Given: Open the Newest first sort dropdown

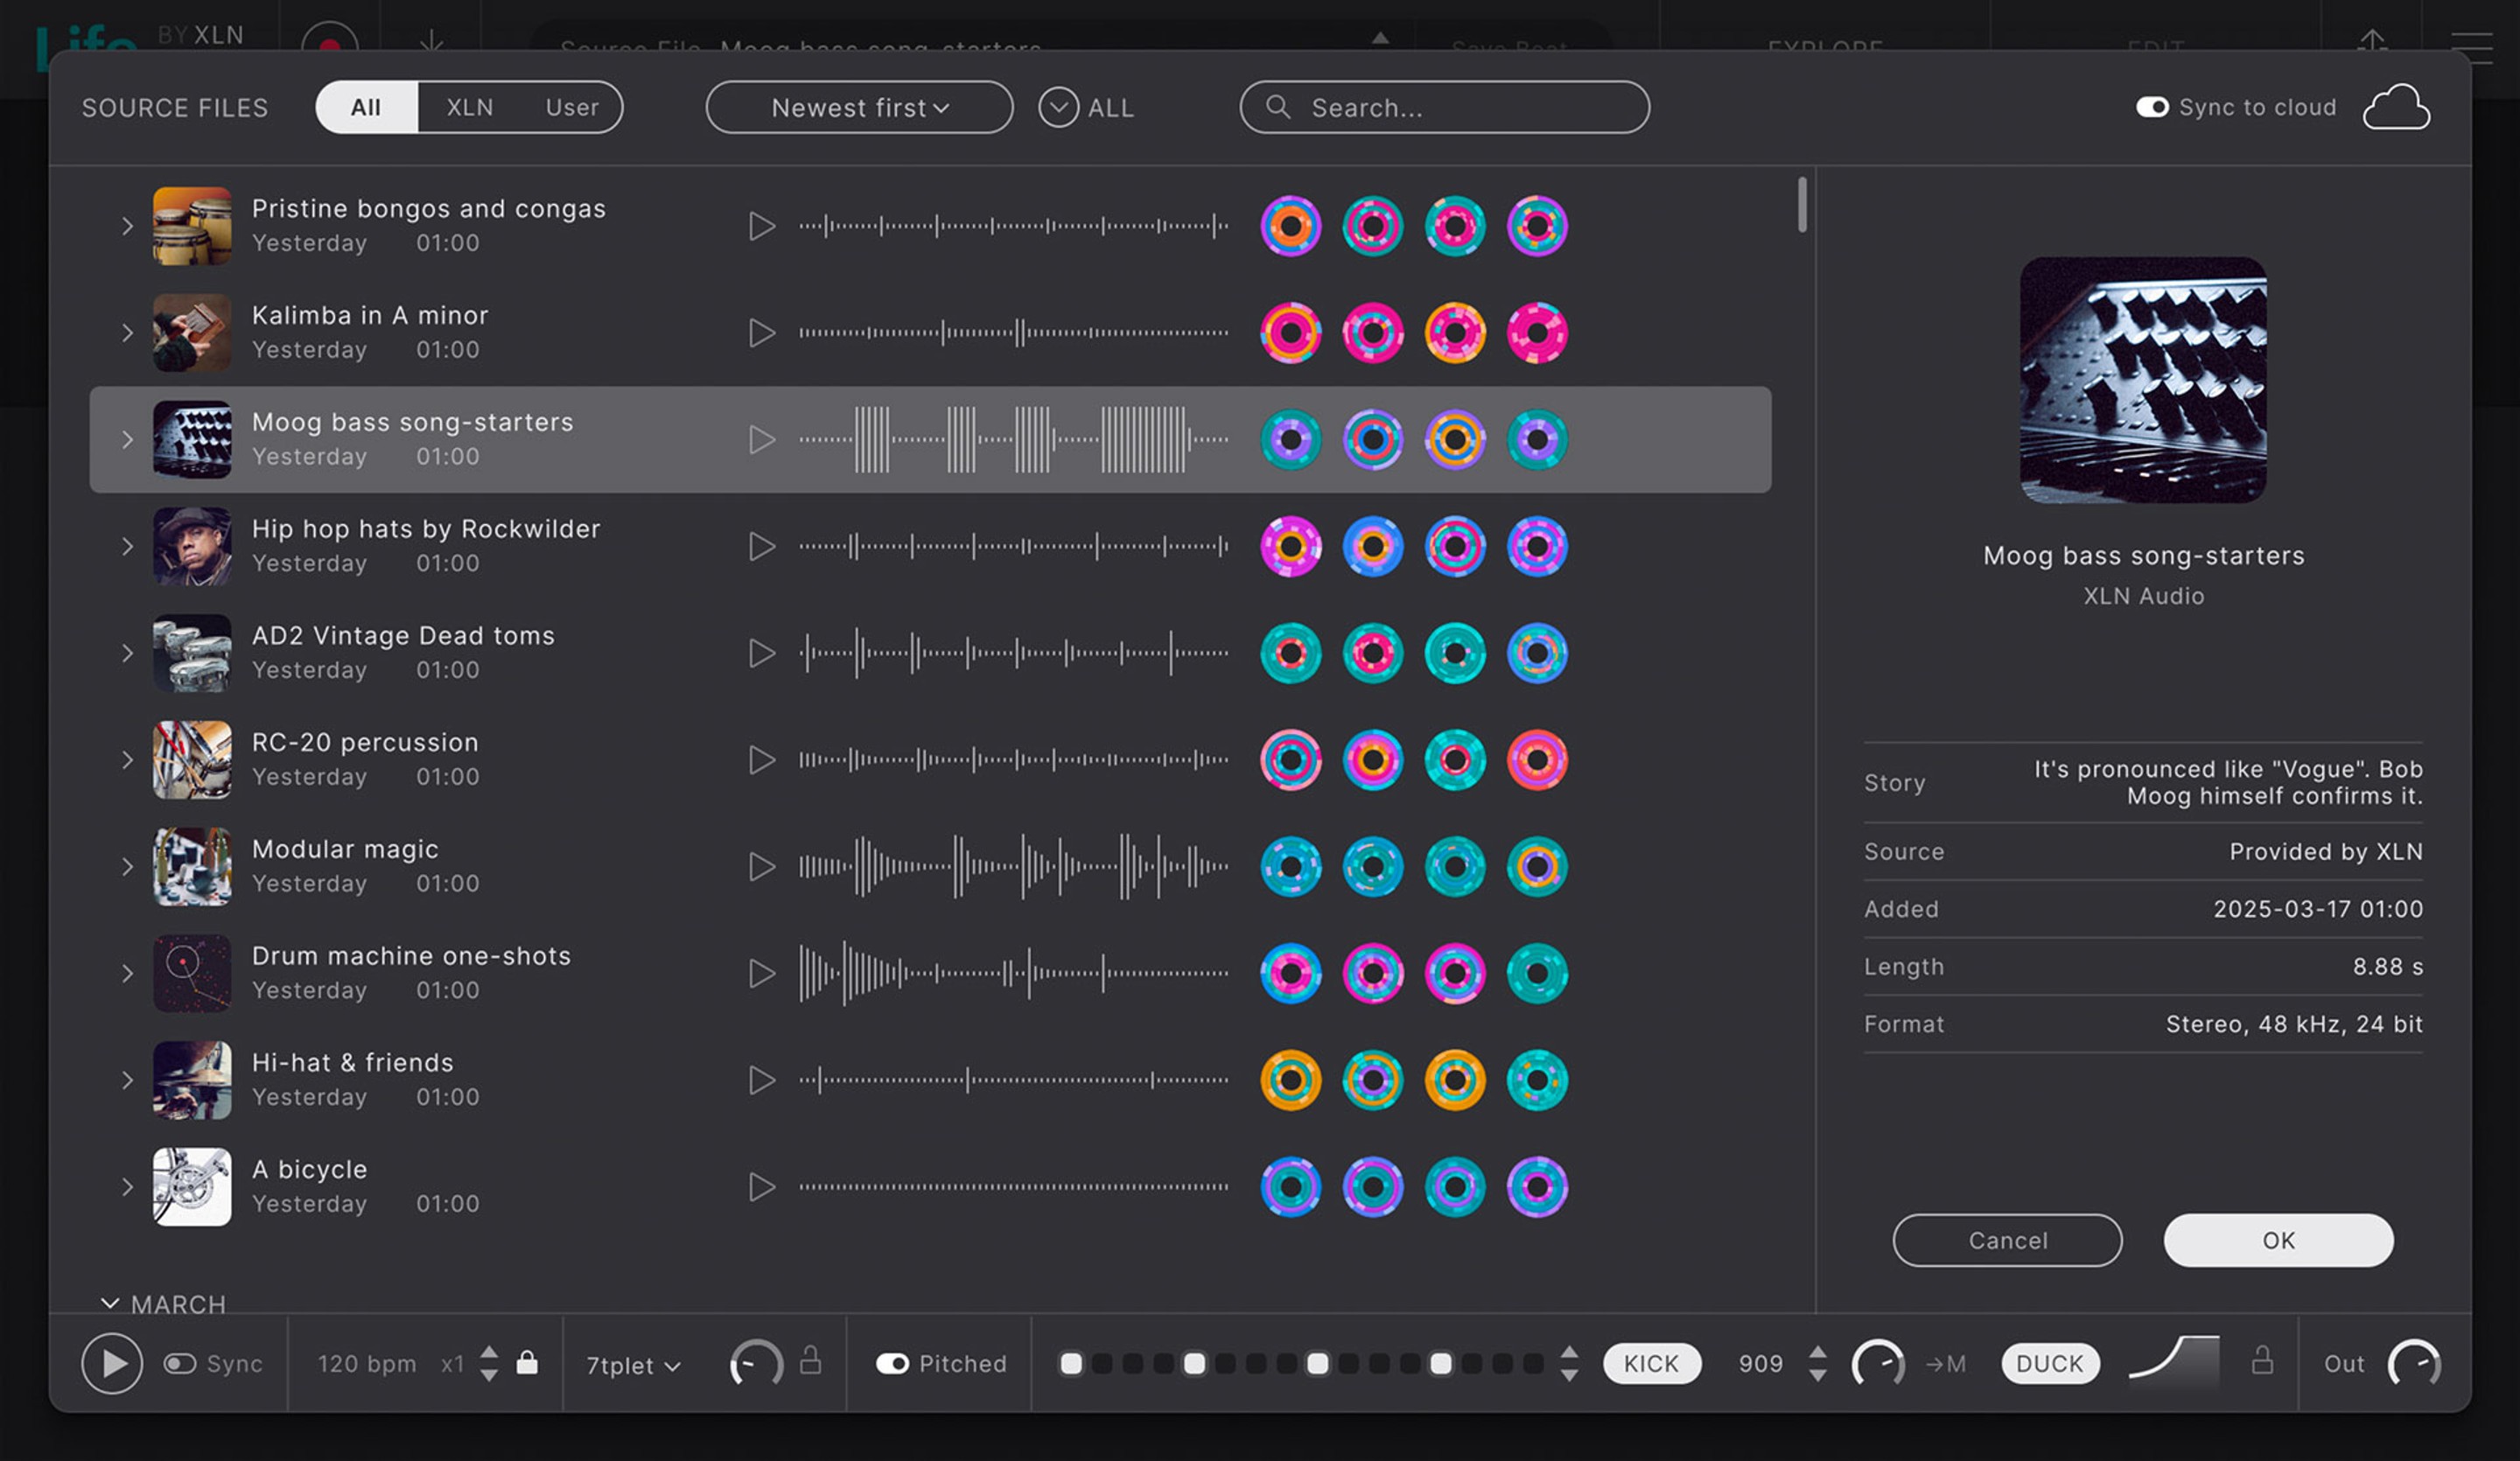Looking at the screenshot, I should click(859, 108).
